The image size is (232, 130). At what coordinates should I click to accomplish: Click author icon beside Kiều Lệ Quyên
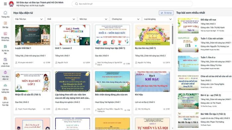[56, 109]
